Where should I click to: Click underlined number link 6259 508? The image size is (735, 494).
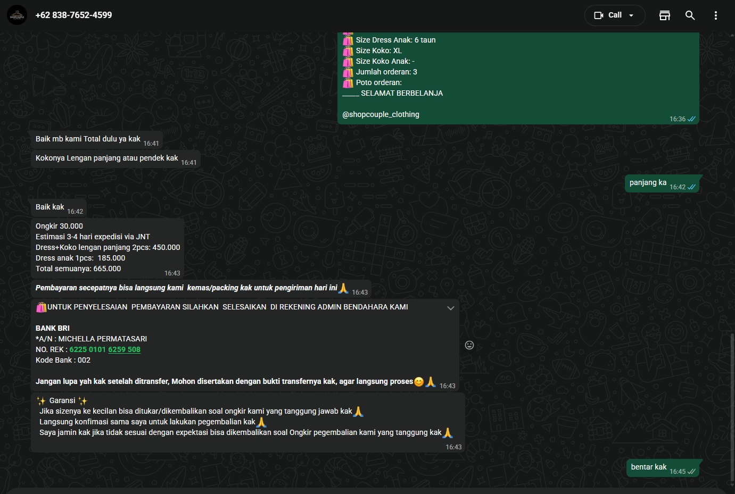(x=124, y=349)
